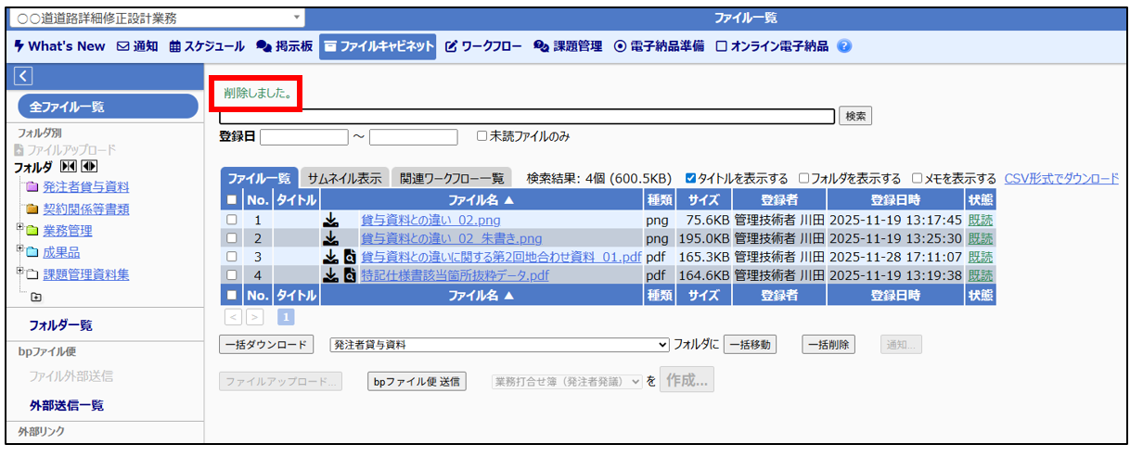
Task: Open the help question mark icon
Action: click(x=844, y=46)
